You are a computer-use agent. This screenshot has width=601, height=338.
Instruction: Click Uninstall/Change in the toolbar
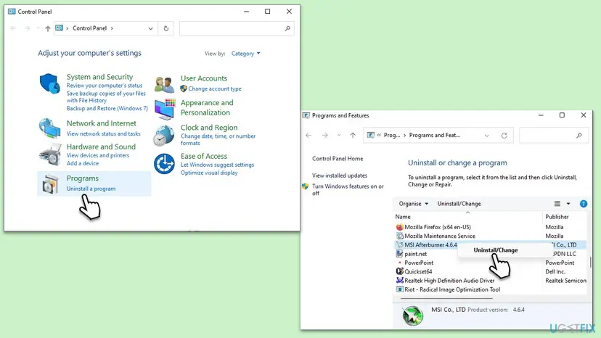tap(459, 204)
